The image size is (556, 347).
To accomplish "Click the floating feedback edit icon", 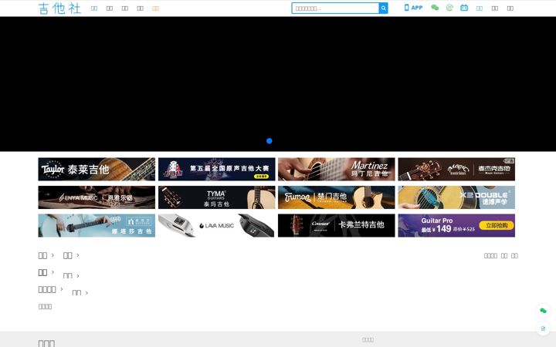I will 543,328.
